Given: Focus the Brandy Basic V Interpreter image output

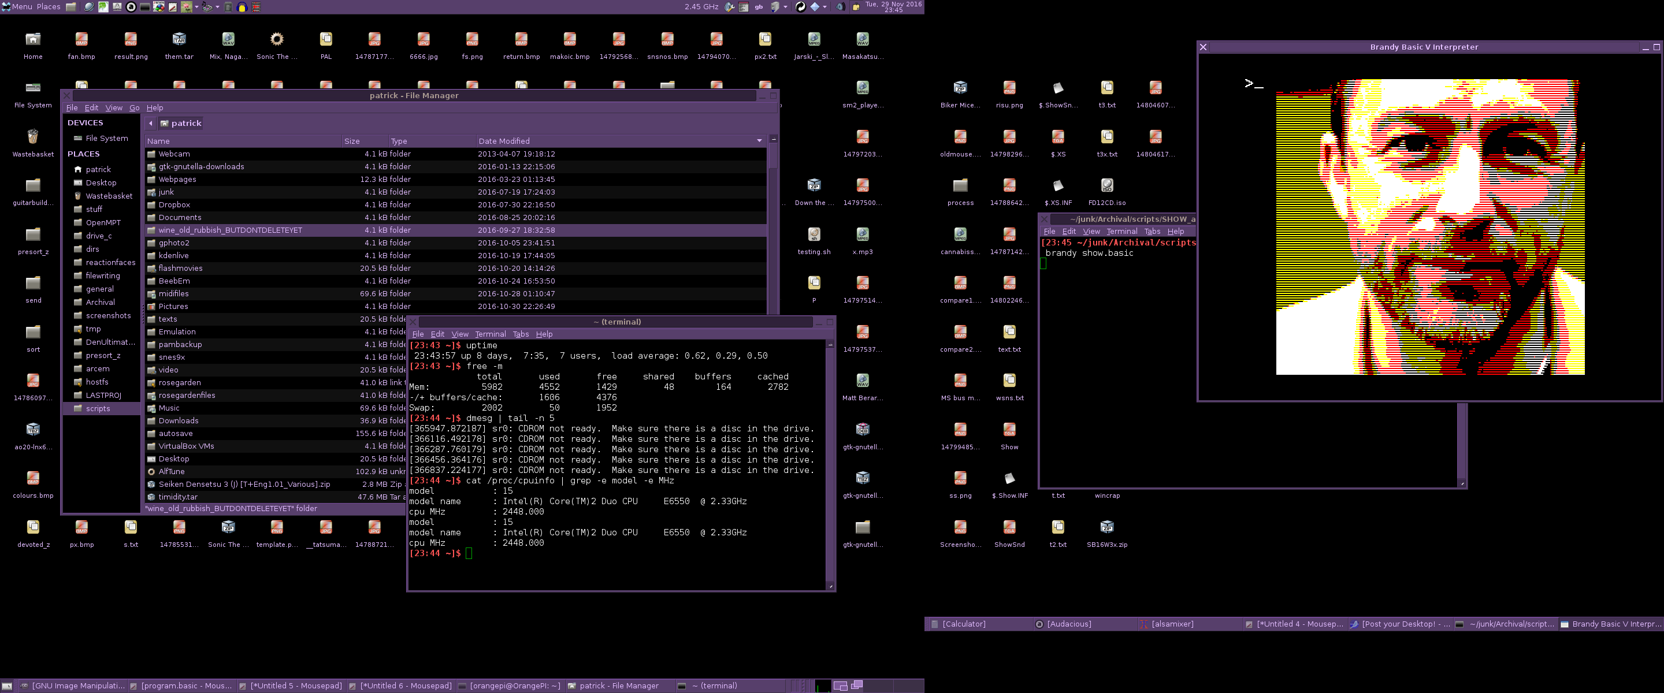Looking at the screenshot, I should (1430, 227).
